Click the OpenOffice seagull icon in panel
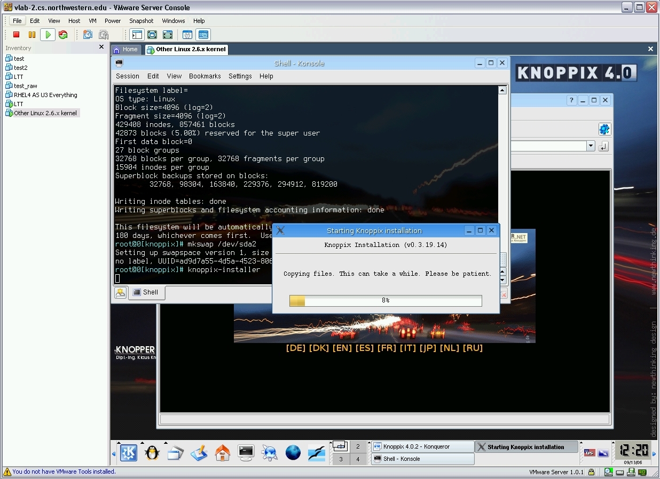The image size is (660, 479). coord(316,453)
